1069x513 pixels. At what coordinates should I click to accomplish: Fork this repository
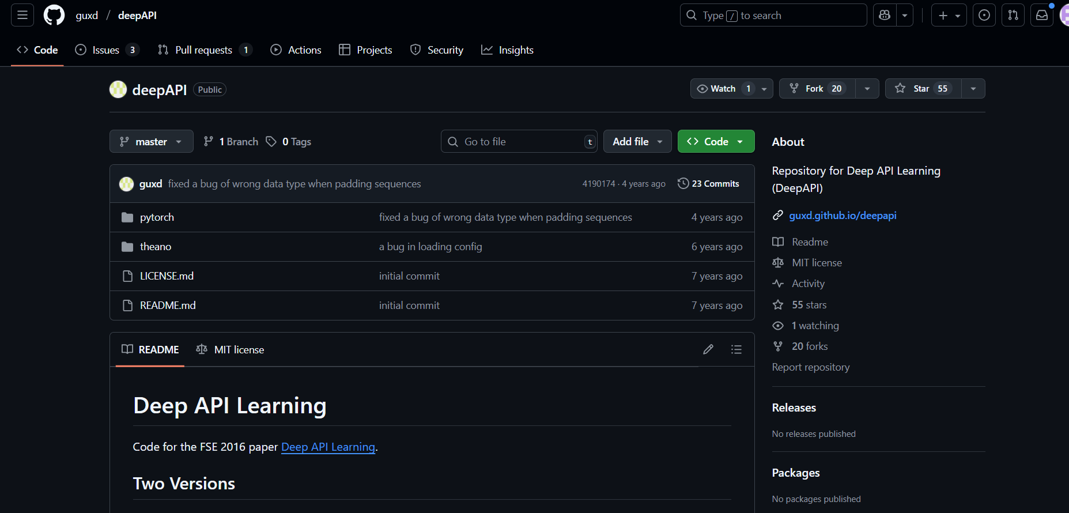click(817, 89)
